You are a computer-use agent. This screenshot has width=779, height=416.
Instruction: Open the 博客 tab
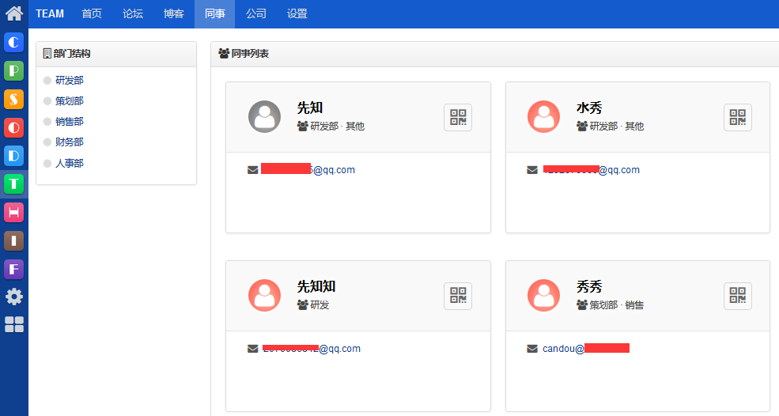point(174,13)
